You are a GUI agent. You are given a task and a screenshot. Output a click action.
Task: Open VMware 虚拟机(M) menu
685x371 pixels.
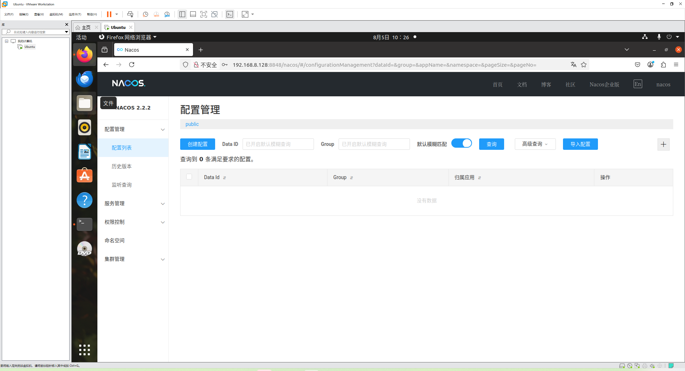pos(56,14)
